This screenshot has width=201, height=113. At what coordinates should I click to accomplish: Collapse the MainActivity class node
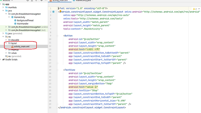9,17
